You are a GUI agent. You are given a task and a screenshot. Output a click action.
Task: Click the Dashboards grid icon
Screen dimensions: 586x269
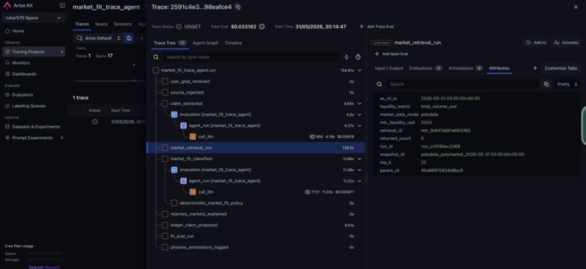(x=7, y=74)
